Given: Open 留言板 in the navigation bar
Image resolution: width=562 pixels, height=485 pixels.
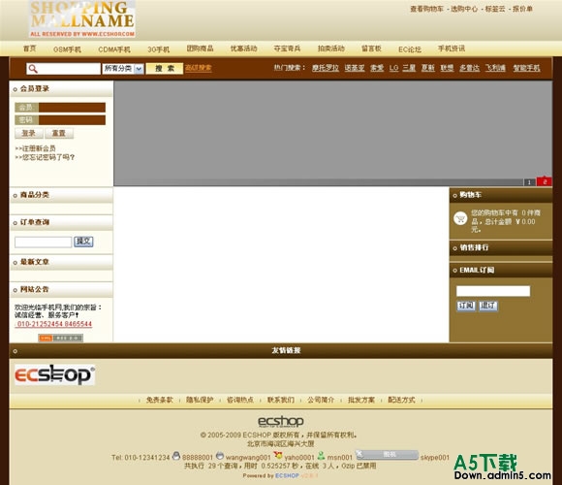Looking at the screenshot, I should tap(371, 48).
